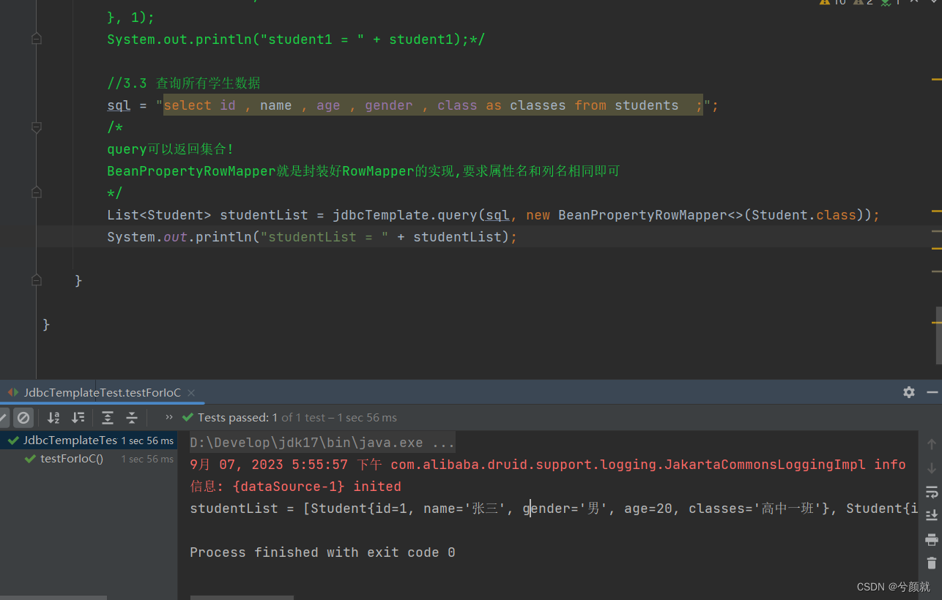Image resolution: width=942 pixels, height=600 pixels.
Task: Collapse the code fold arrow in the gutter
Action: [x=36, y=127]
